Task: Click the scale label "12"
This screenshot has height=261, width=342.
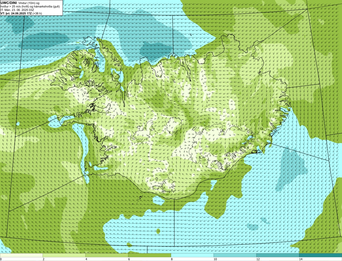Action: (x=258, y=259)
